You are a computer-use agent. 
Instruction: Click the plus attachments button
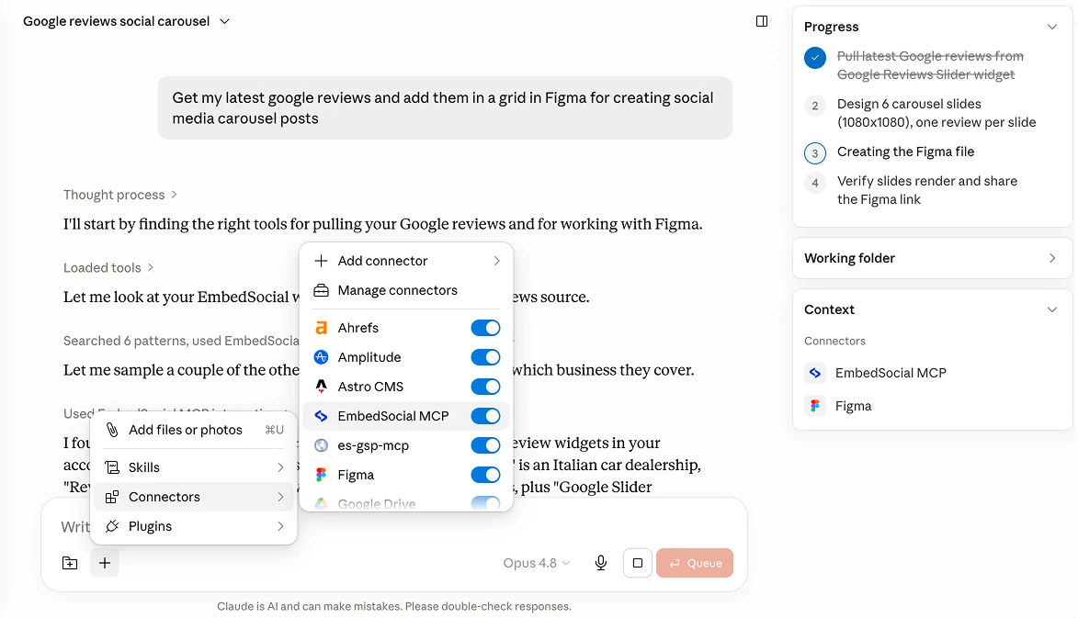(x=105, y=563)
